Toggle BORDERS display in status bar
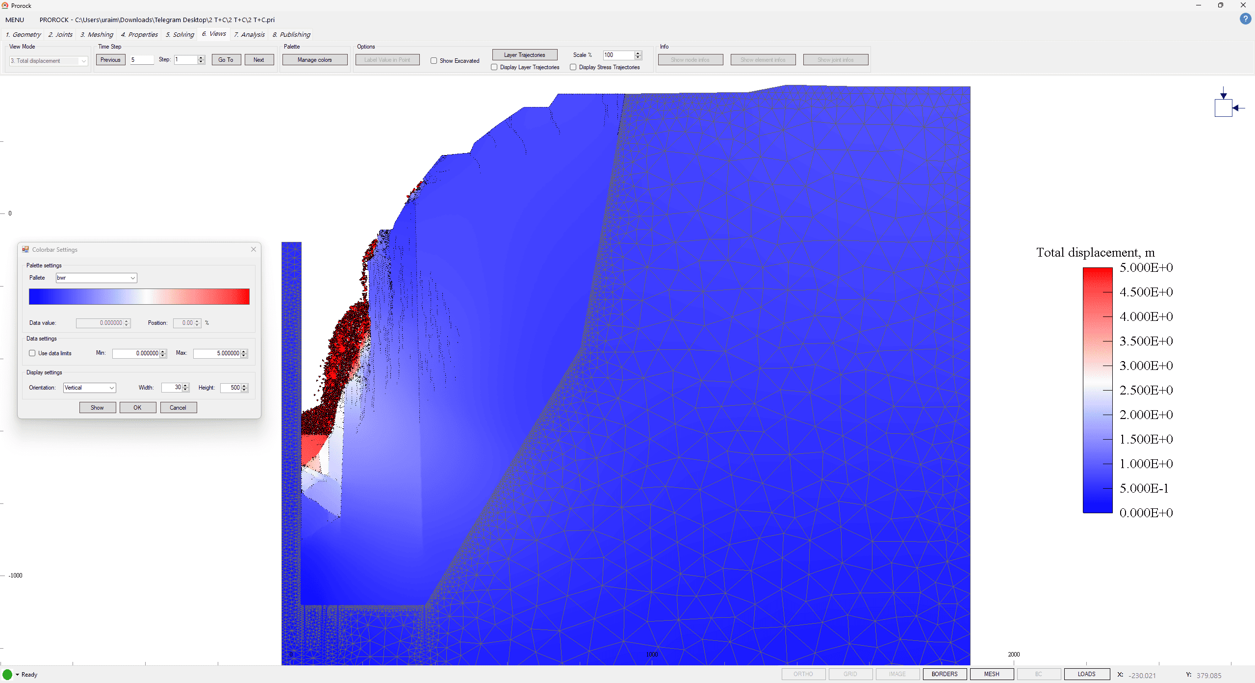Screen dimensions: 1255x683 [x=945, y=674]
